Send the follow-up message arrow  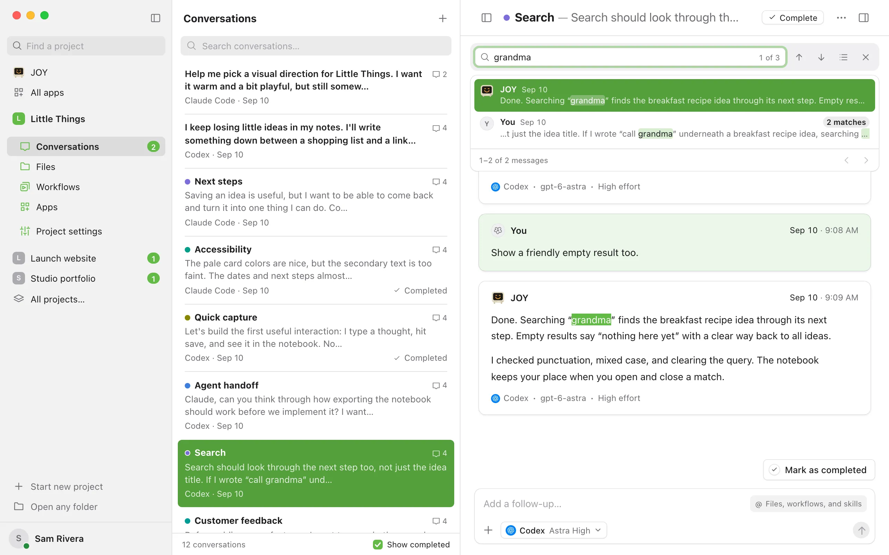[x=861, y=530]
